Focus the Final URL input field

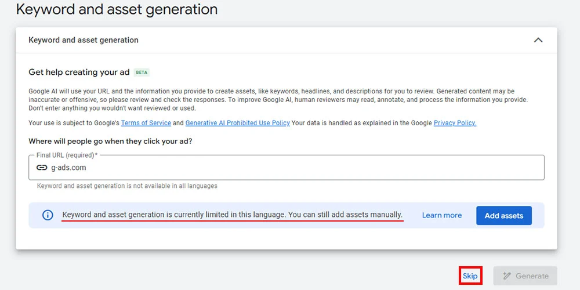(290, 168)
